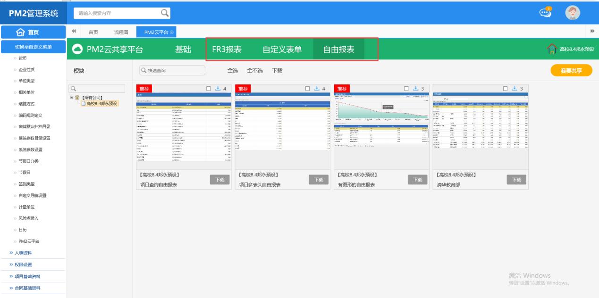This screenshot has width=599, height=298.
Task: Click the magnifier icon in top search box
Action: coord(165,13)
